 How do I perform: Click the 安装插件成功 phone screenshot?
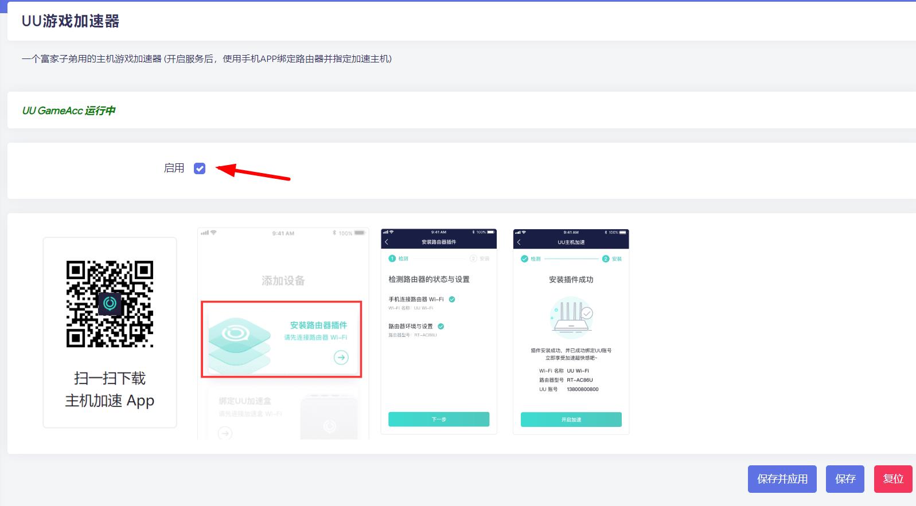[571, 332]
